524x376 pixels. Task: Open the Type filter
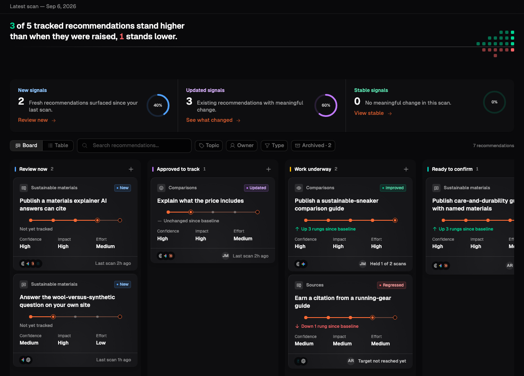point(274,145)
